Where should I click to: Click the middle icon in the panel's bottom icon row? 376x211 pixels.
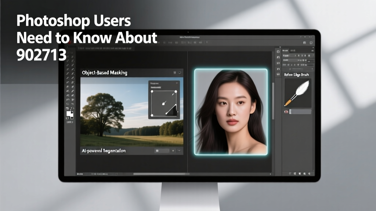300,173
